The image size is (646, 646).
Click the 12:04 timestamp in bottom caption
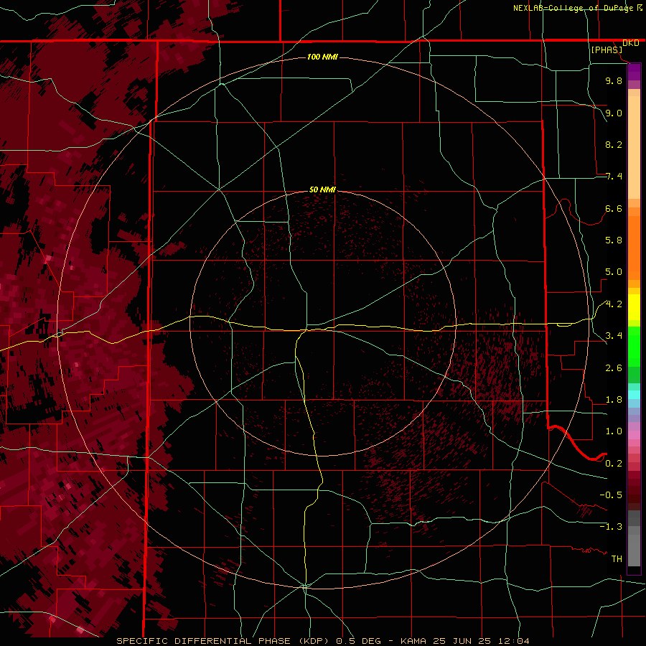click(513, 641)
